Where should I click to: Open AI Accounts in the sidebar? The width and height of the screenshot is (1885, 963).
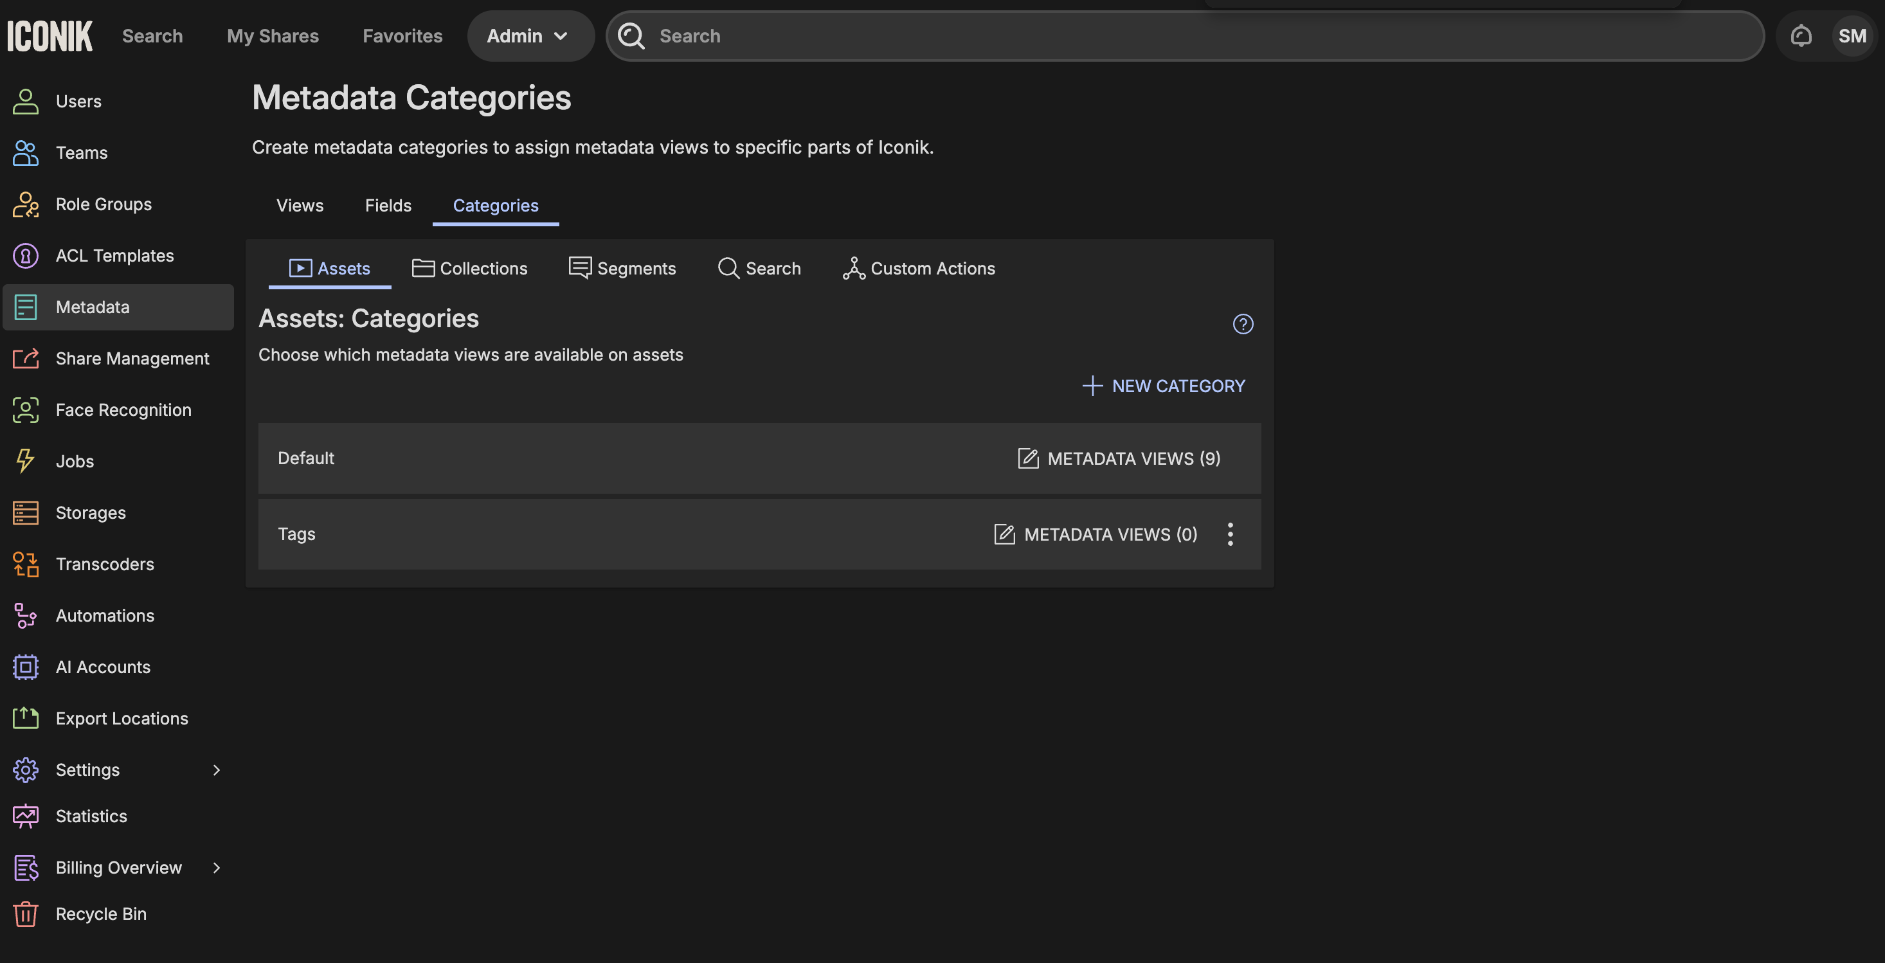102,667
